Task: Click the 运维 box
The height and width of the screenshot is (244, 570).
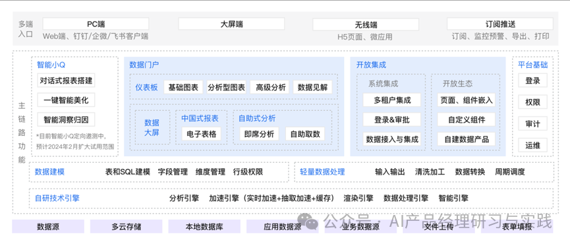Action: (532, 146)
